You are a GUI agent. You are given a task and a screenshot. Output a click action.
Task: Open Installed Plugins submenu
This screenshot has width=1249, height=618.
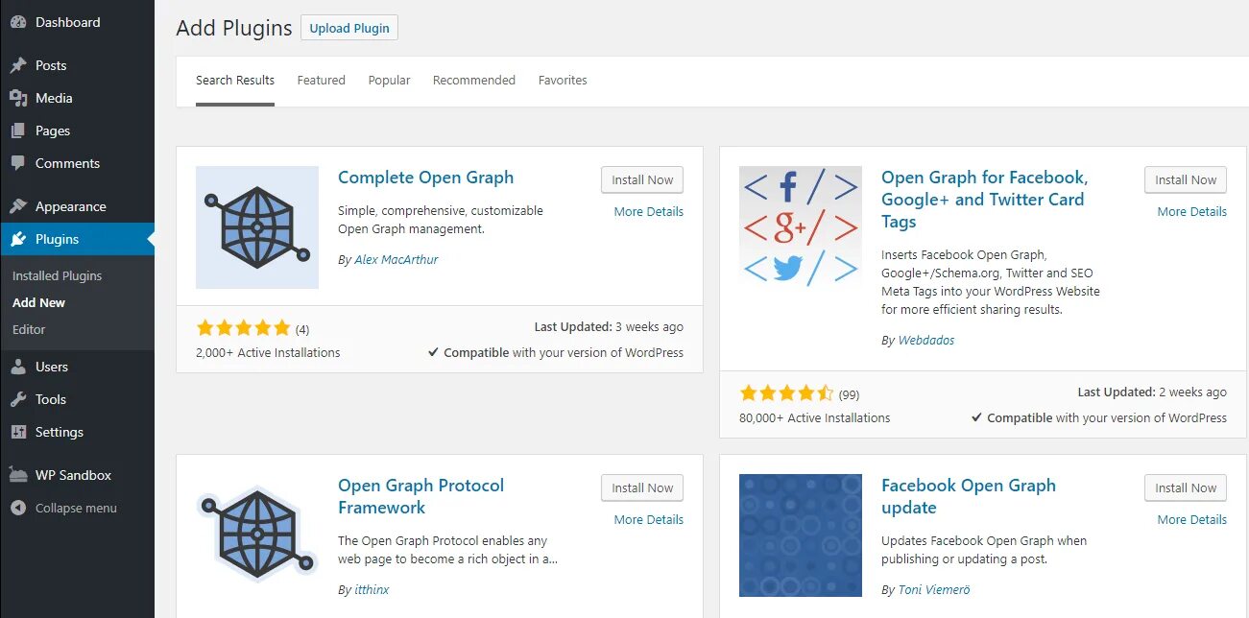(57, 275)
